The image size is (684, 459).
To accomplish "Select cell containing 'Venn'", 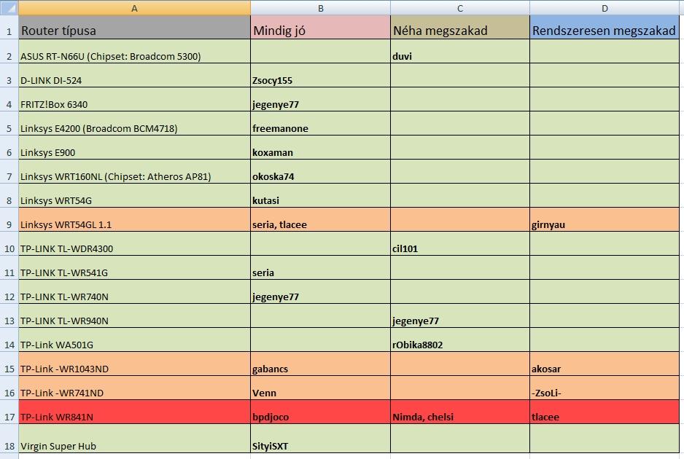I will (321, 388).
